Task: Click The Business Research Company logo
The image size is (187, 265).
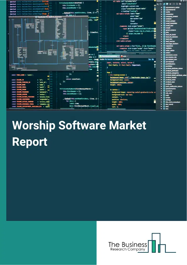Action: click(142, 243)
